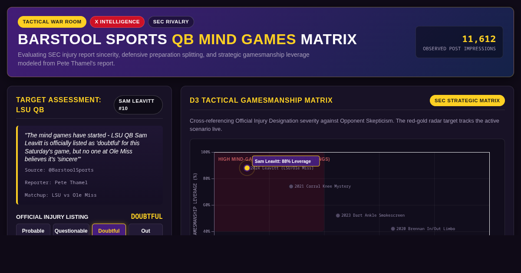Screen dimensions: 521x273
Task: Click the X INTELLIGENCE badge
Action: (x=117, y=22)
